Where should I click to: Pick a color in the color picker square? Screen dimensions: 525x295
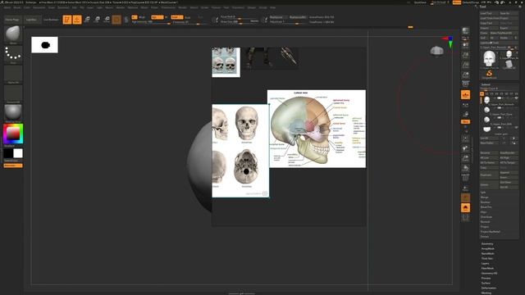tap(13, 134)
